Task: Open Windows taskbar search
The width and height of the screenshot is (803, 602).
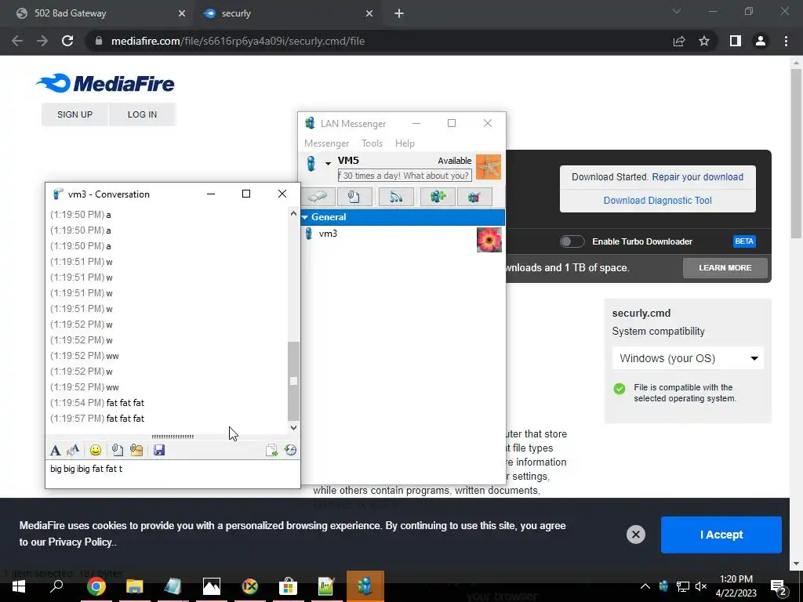Action: [x=56, y=586]
